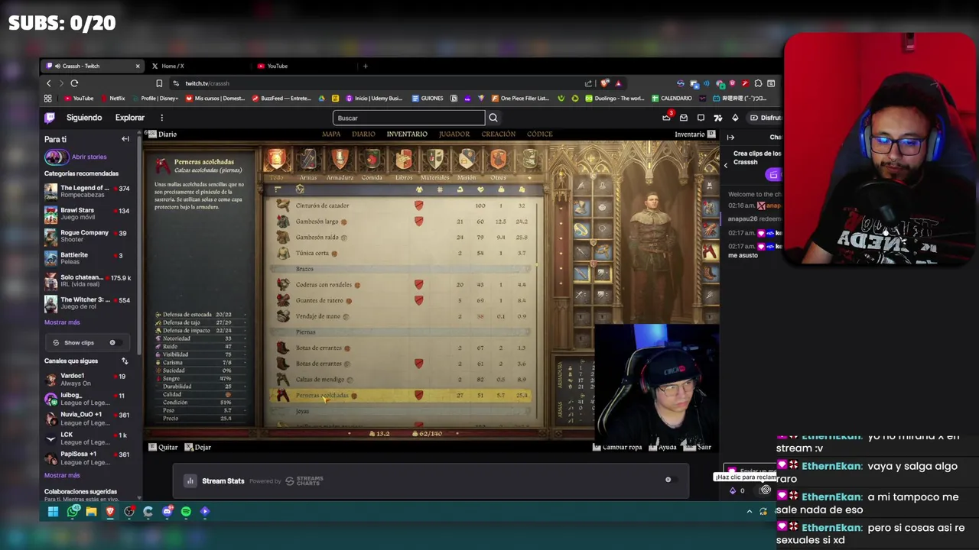Open the Duolingo bookmark

(616, 99)
